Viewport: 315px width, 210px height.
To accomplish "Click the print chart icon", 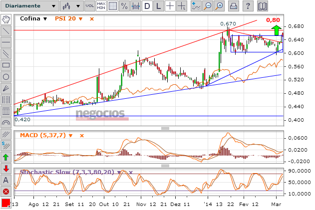I will pos(233,6).
